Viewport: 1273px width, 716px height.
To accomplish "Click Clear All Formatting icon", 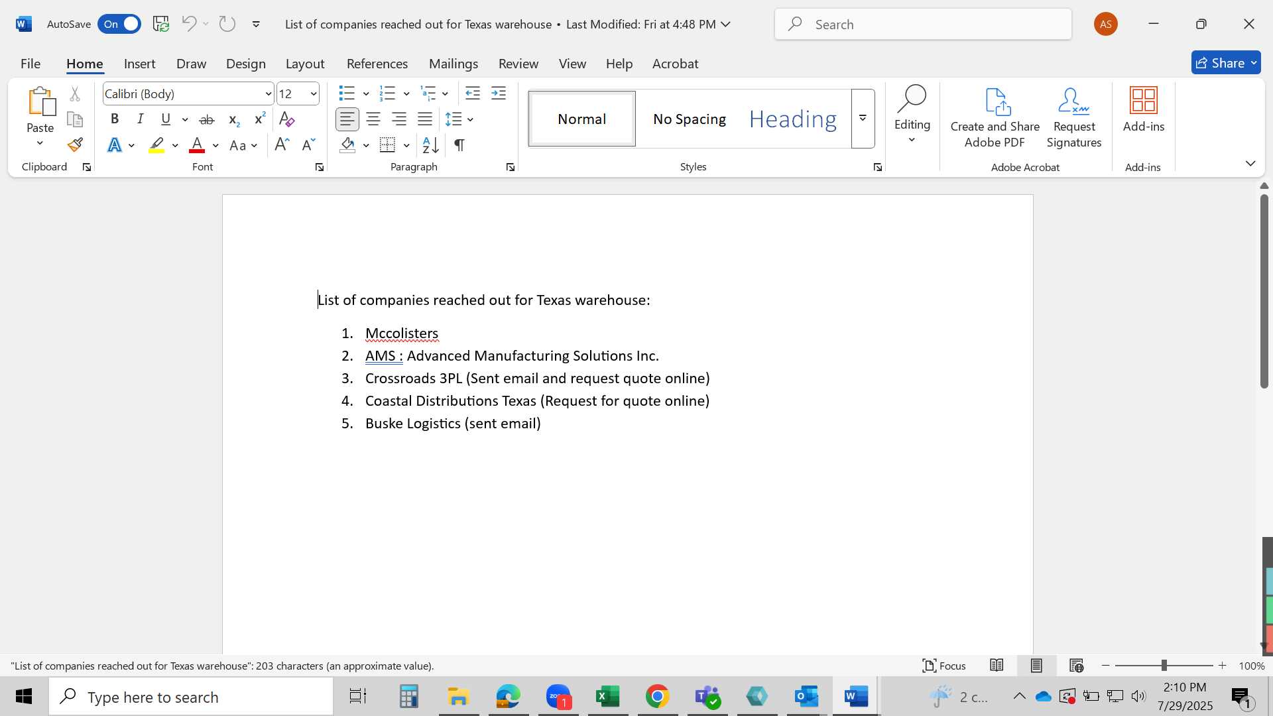I will click(286, 119).
